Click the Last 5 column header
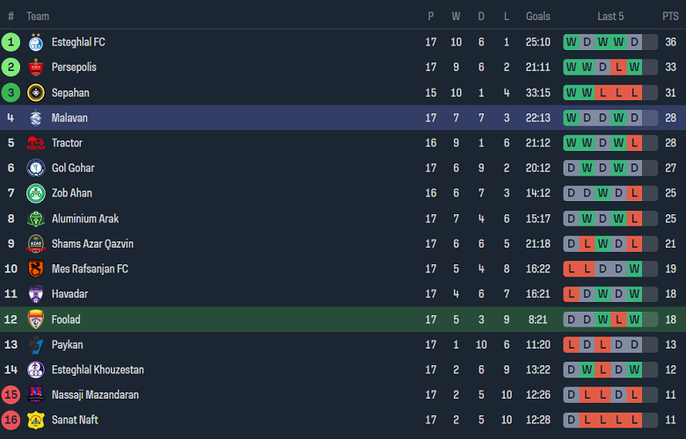Image resolution: width=686 pixels, height=439 pixels. pyautogui.click(x=610, y=16)
